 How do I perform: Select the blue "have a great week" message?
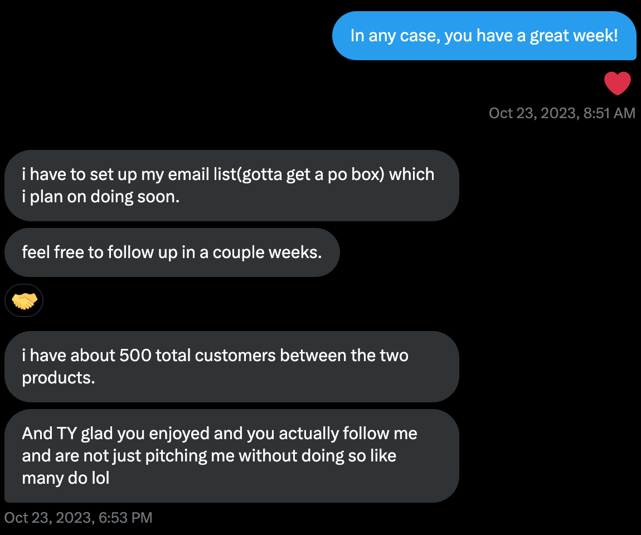[x=484, y=36]
